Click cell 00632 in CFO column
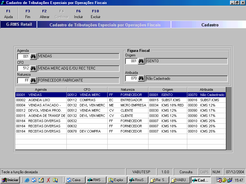Viewport: 246px width, 184px height. point(87,126)
